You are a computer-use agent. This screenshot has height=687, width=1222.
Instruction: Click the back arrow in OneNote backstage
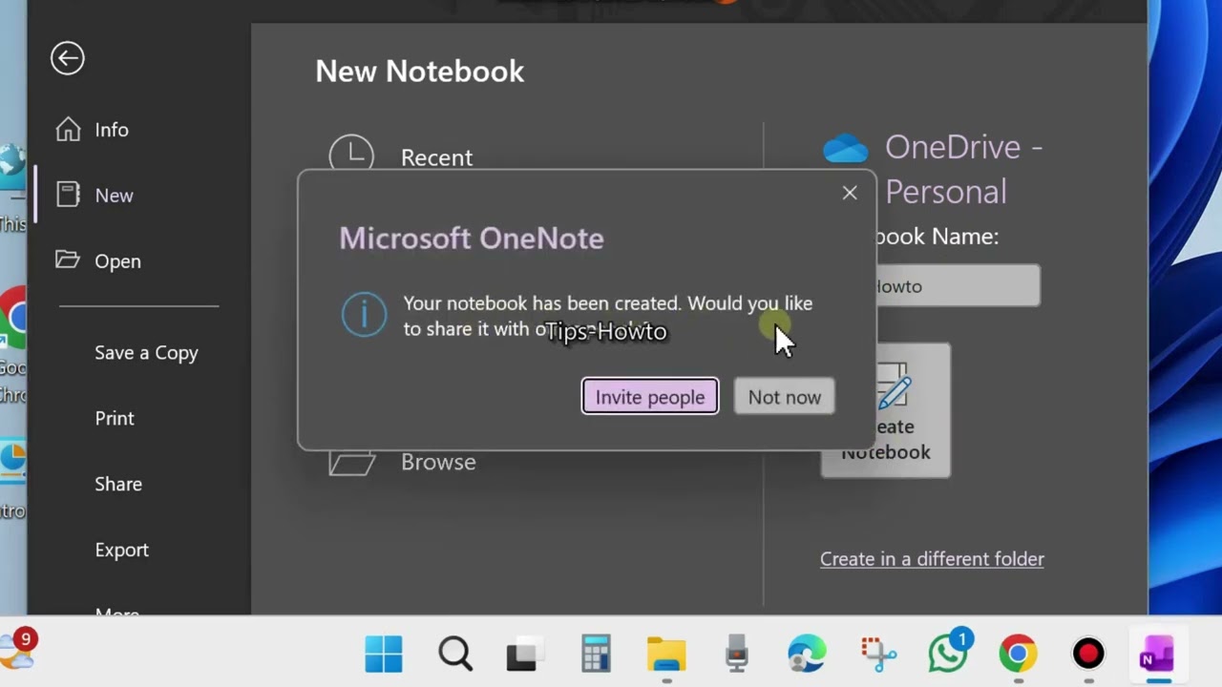coord(68,58)
